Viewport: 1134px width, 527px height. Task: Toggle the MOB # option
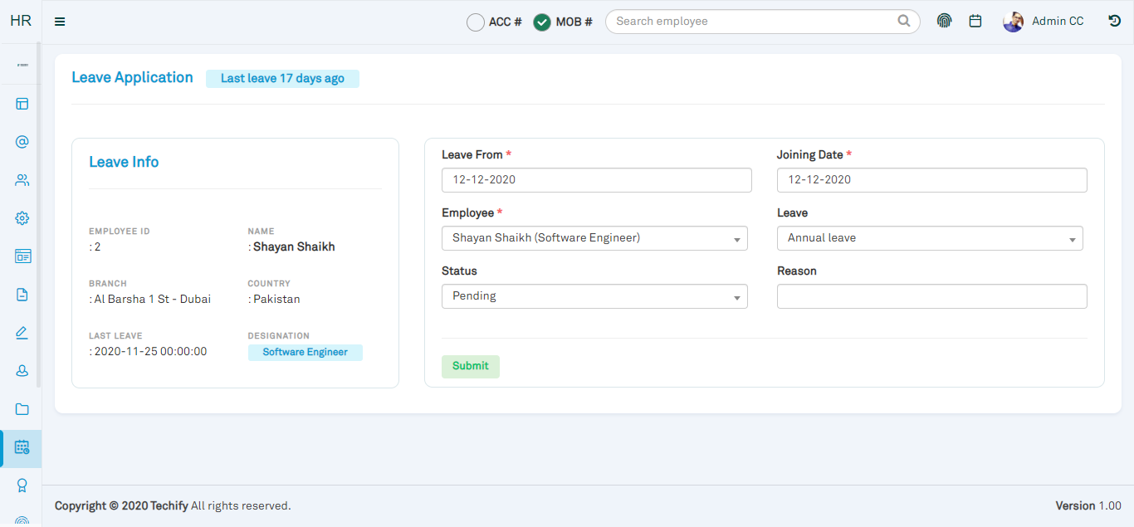(x=542, y=22)
